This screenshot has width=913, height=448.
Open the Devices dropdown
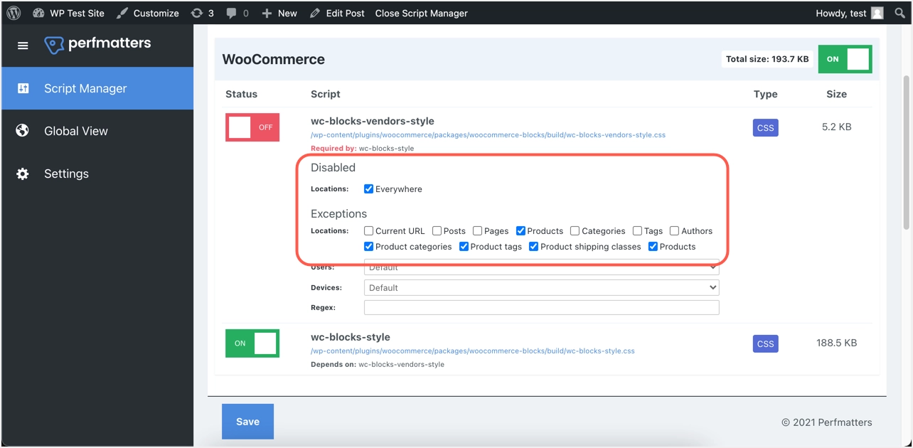click(x=541, y=288)
